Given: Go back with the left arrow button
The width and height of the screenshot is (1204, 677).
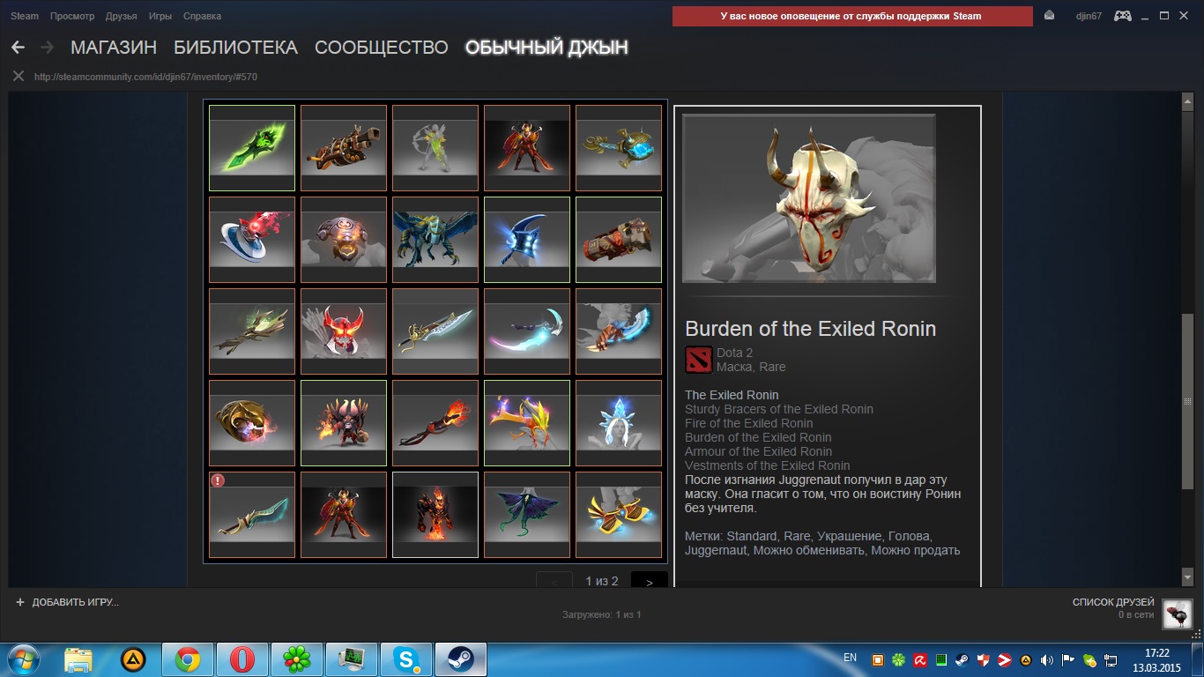Looking at the screenshot, I should pos(18,47).
